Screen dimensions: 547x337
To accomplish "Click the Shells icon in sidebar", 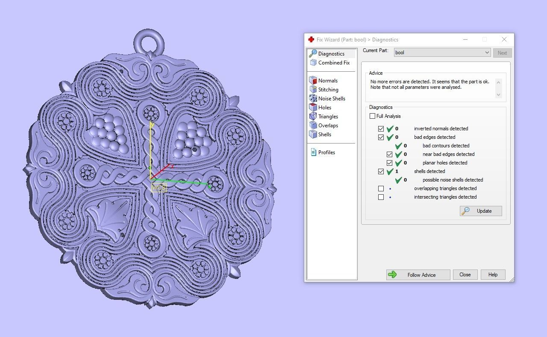I will 313,134.
